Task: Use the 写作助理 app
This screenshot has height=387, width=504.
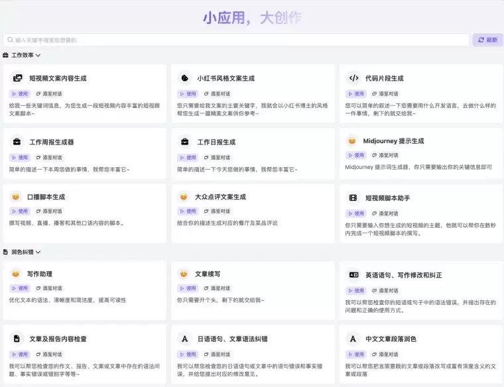Action: point(20,288)
